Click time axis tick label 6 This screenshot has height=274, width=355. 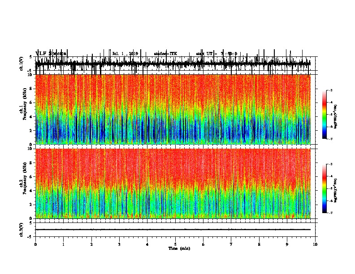coord(203,244)
